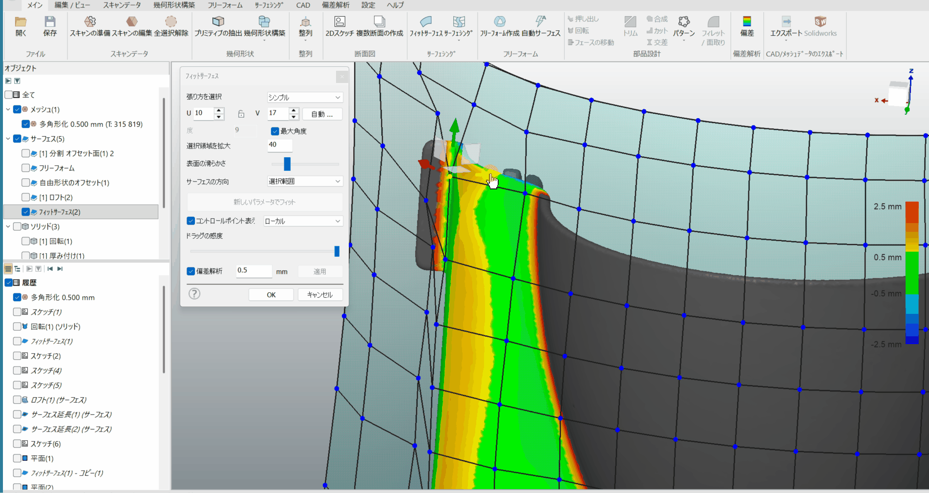Open the 幾何形状構築 ribbon tab
The width and height of the screenshot is (929, 493).
click(174, 5)
